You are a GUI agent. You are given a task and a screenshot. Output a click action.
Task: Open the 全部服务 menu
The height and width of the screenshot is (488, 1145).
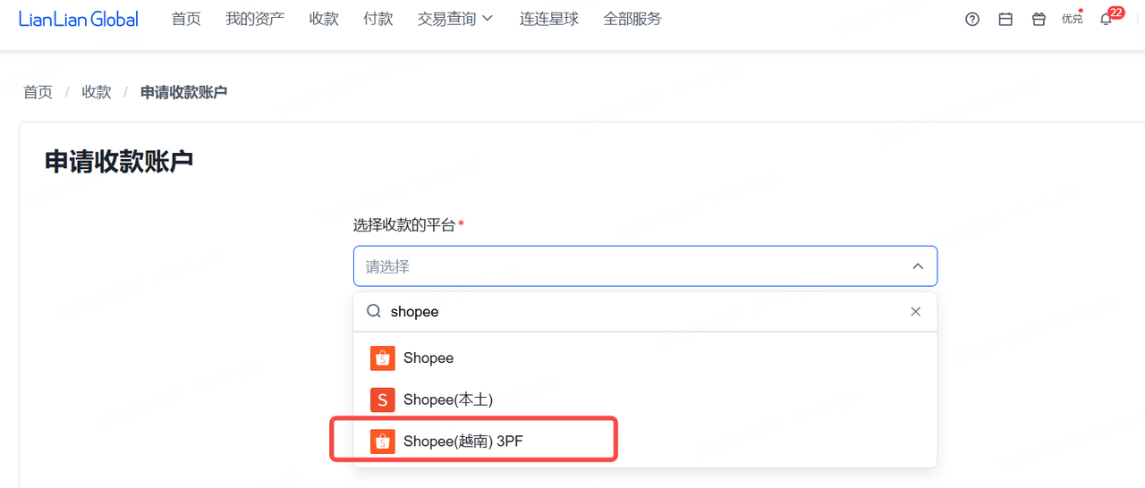632,19
